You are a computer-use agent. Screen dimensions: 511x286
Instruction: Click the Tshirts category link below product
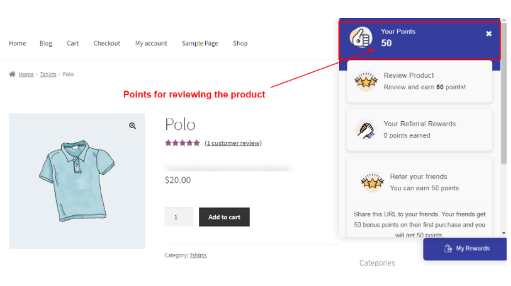point(198,255)
